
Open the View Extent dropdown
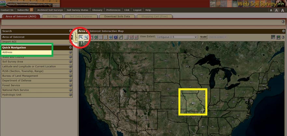point(177,37)
